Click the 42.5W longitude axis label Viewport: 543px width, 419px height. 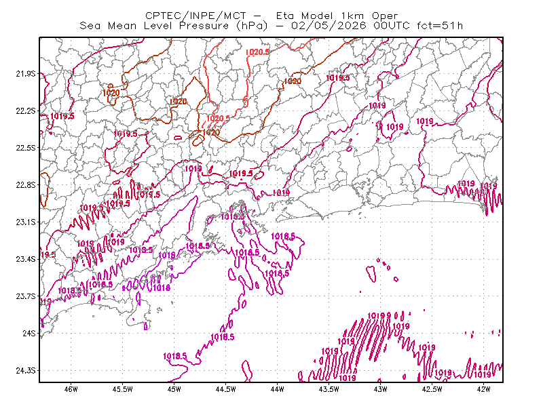(x=432, y=389)
